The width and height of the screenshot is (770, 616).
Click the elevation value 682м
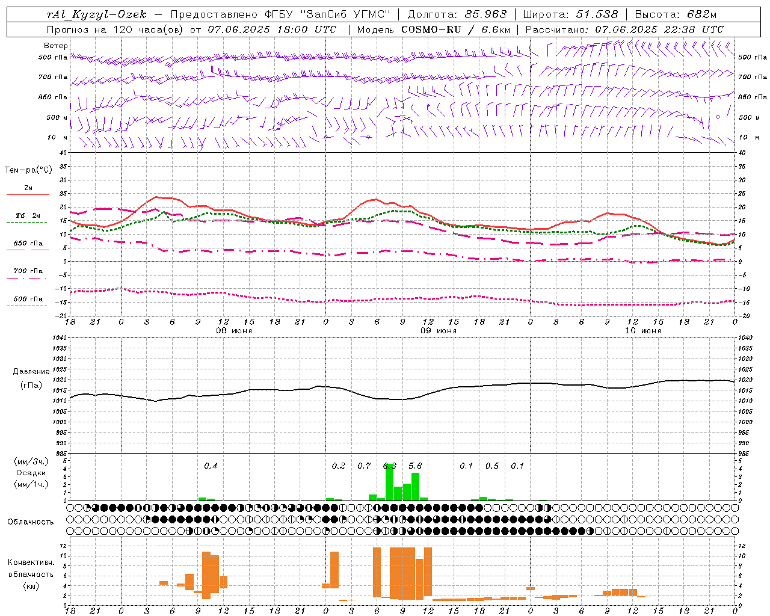[x=701, y=14]
